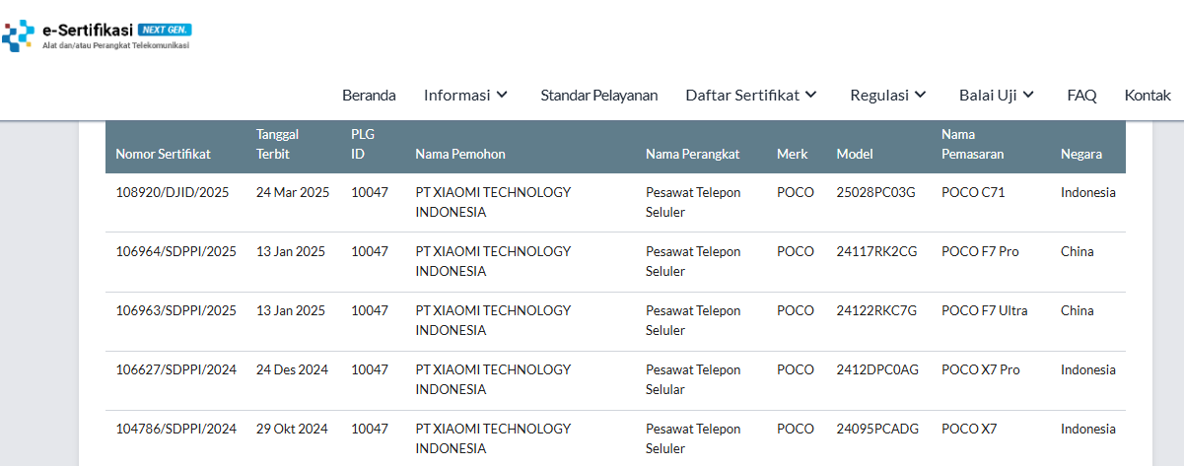Select certificate number 106964/SDPPI/2025

pos(176,251)
